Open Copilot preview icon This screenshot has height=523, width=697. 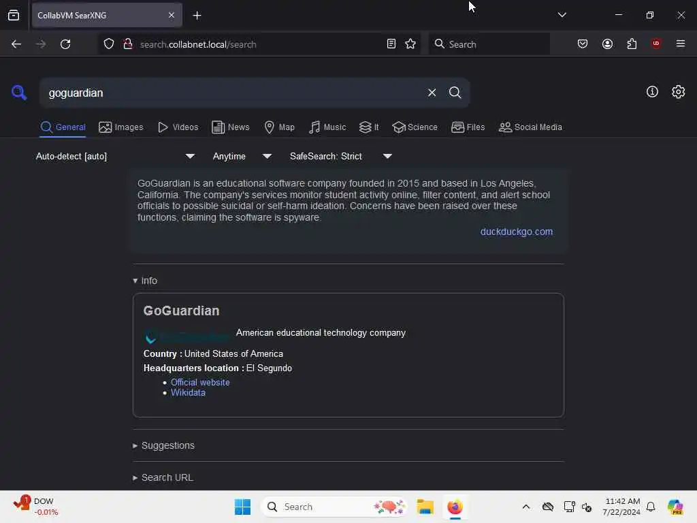(675, 507)
